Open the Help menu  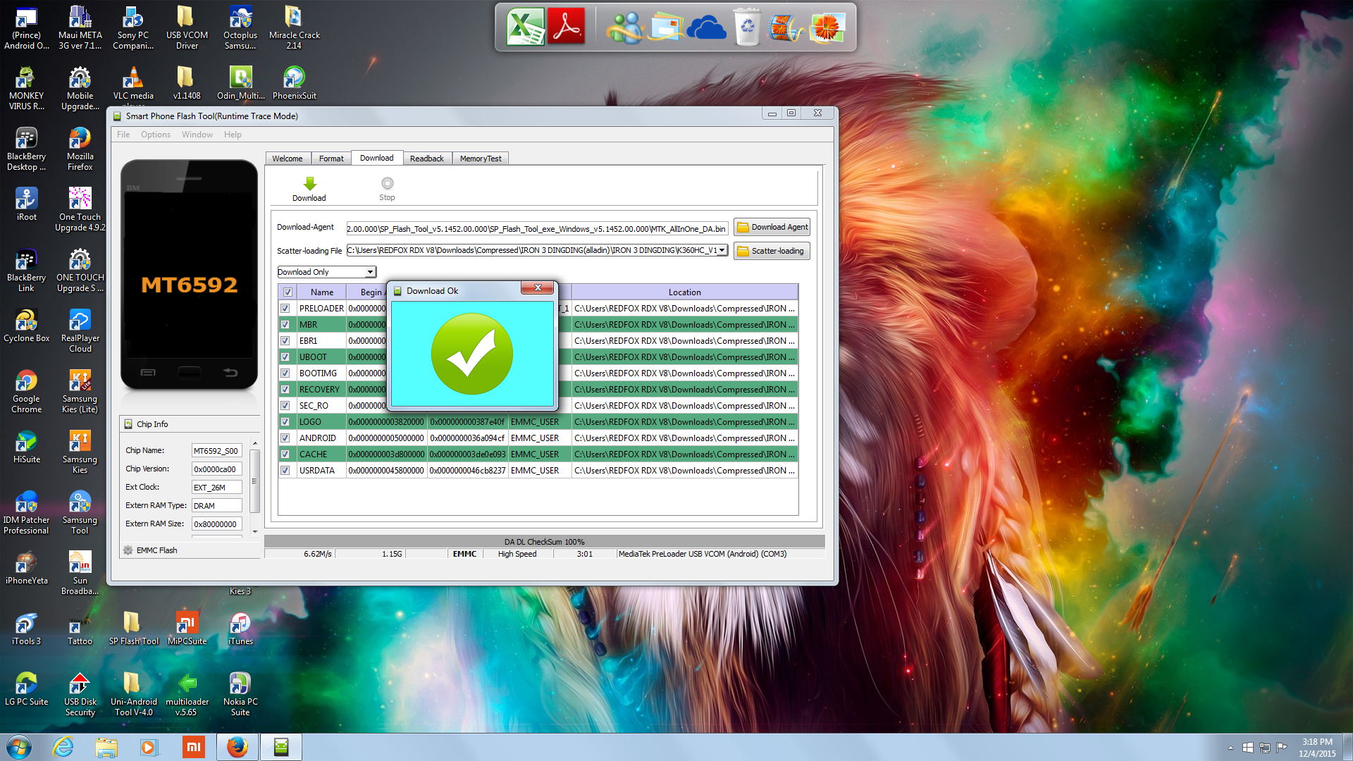coord(233,135)
